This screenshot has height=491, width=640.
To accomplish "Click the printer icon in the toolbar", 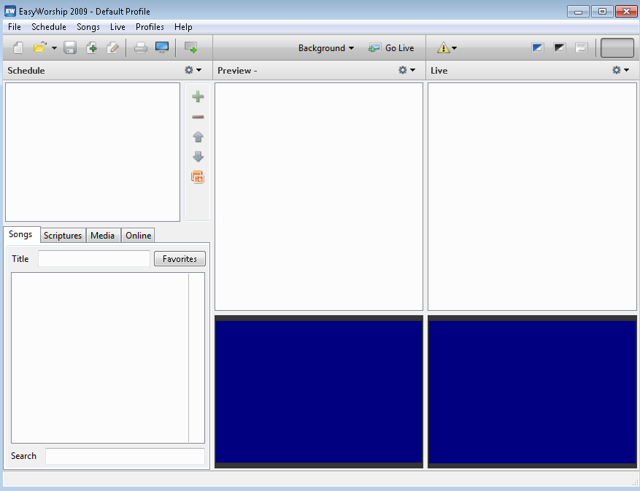I will 140,47.
